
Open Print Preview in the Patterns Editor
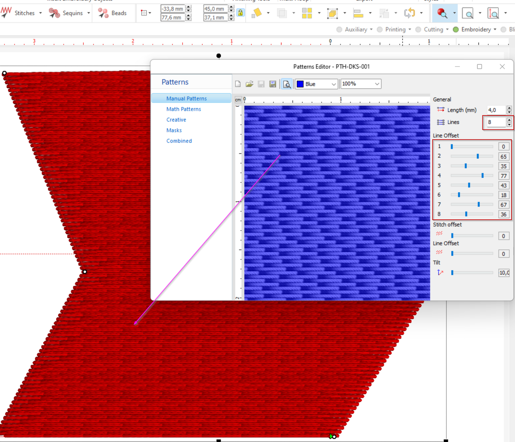point(286,84)
